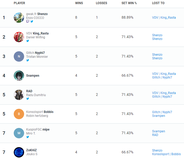Click Svampen's avatar picture
The width and height of the screenshot is (184, 158).
coord(19,76)
